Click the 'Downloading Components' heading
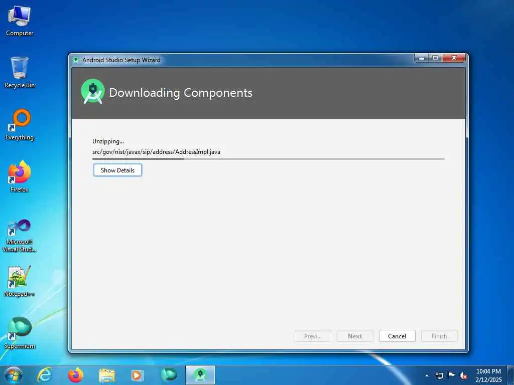This screenshot has width=514, height=385. pyautogui.click(x=181, y=93)
